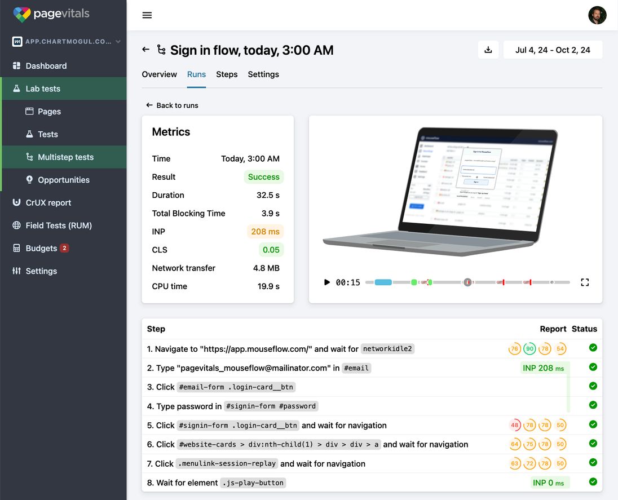Image resolution: width=618 pixels, height=500 pixels.
Task: Collapse the Lab tests sidebar section
Action: pos(43,89)
